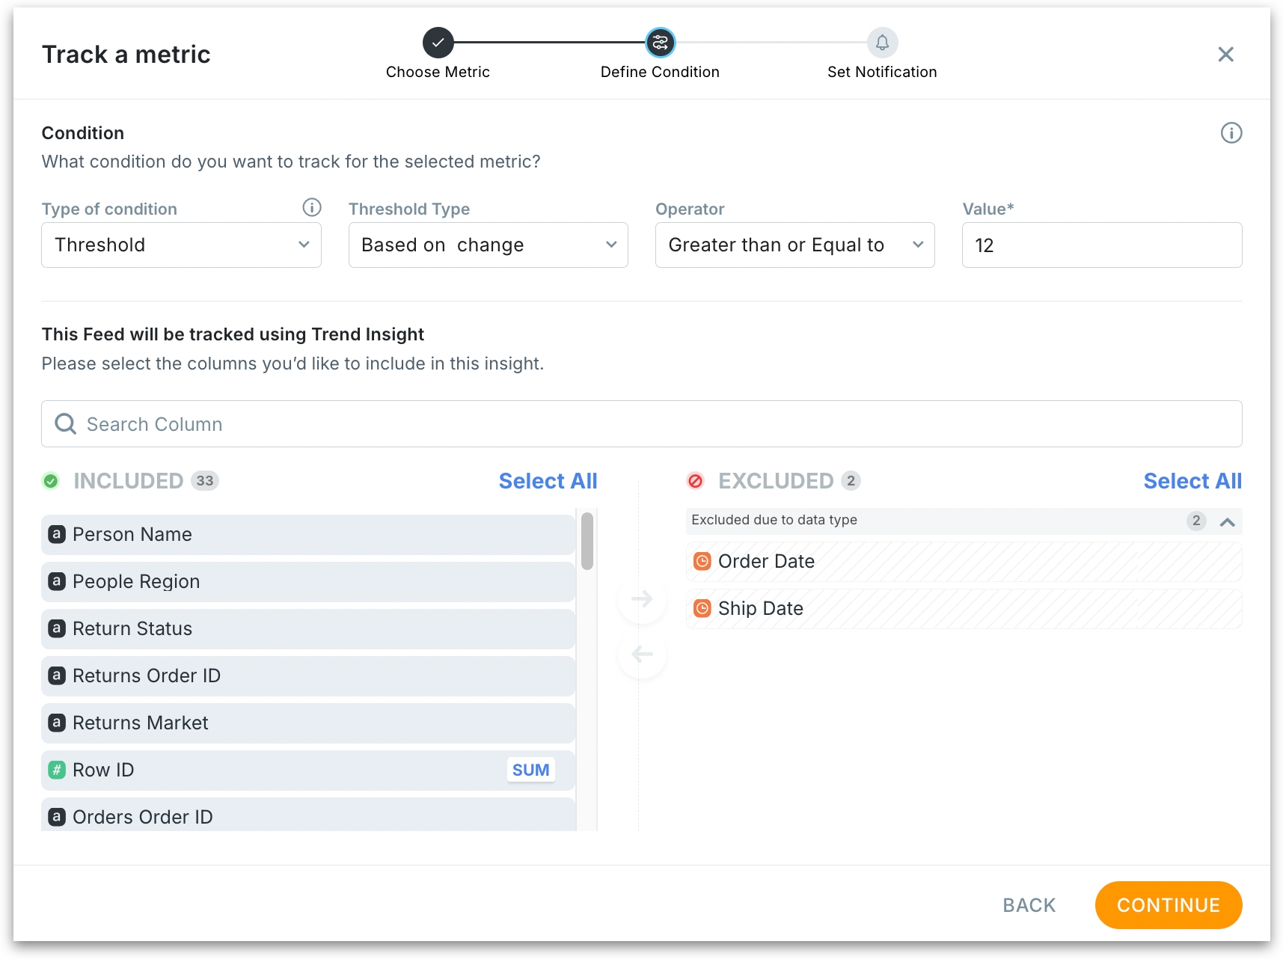This screenshot has width=1283, height=959.
Task: Collapse the Excluded due to data type group
Action: 1227,521
